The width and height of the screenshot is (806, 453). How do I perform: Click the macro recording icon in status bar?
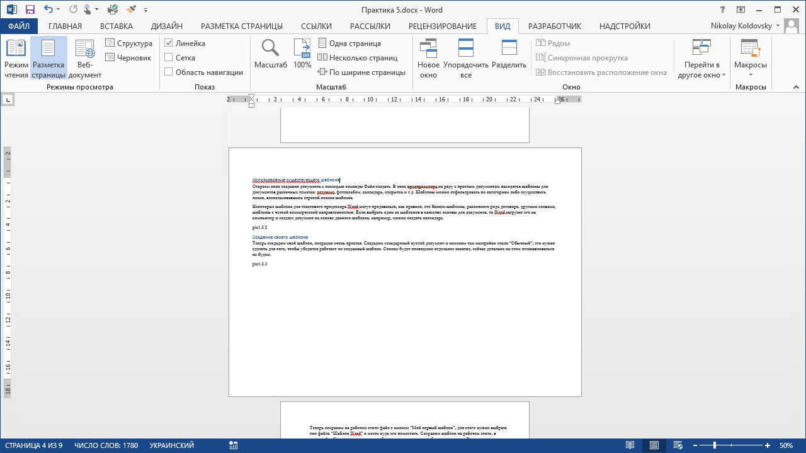tap(234, 445)
